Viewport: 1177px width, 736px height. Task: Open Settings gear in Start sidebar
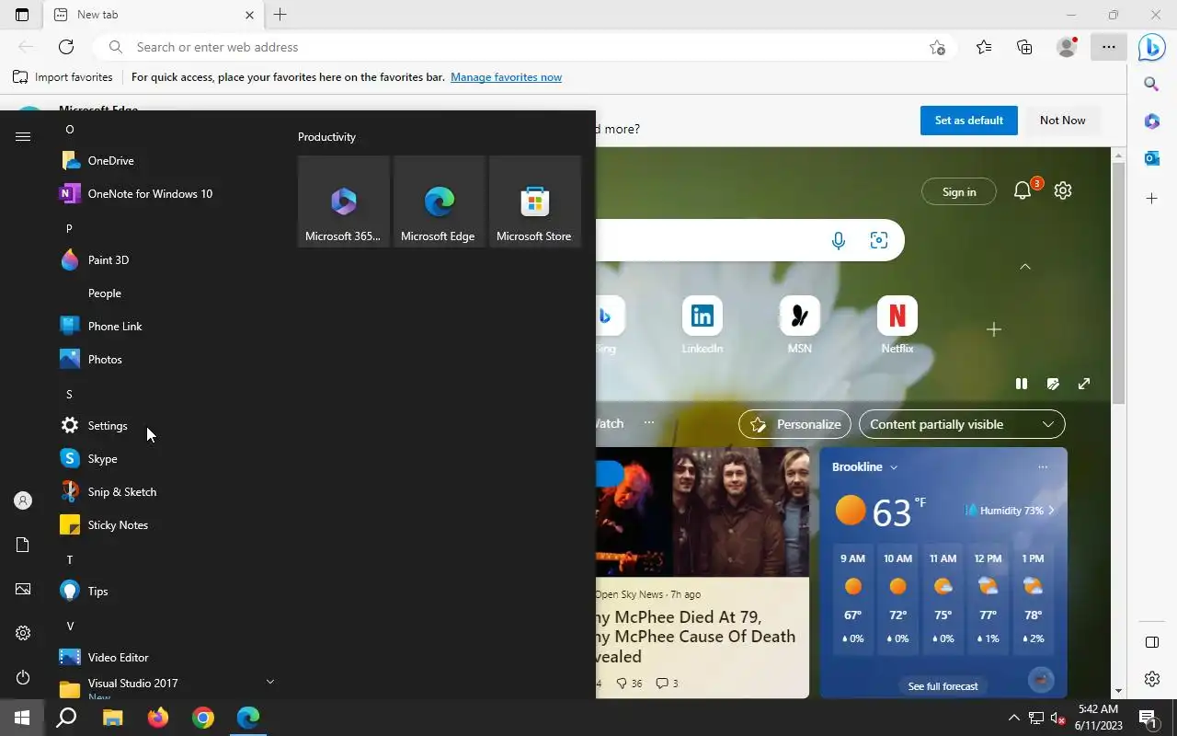click(x=23, y=633)
